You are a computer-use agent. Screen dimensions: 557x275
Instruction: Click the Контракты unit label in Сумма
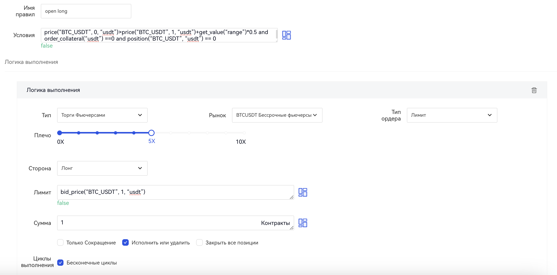point(275,223)
